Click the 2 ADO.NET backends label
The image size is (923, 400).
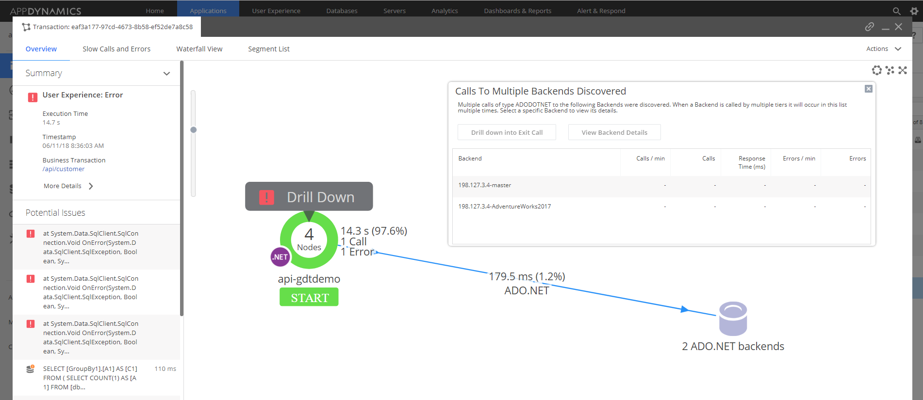[x=733, y=346]
